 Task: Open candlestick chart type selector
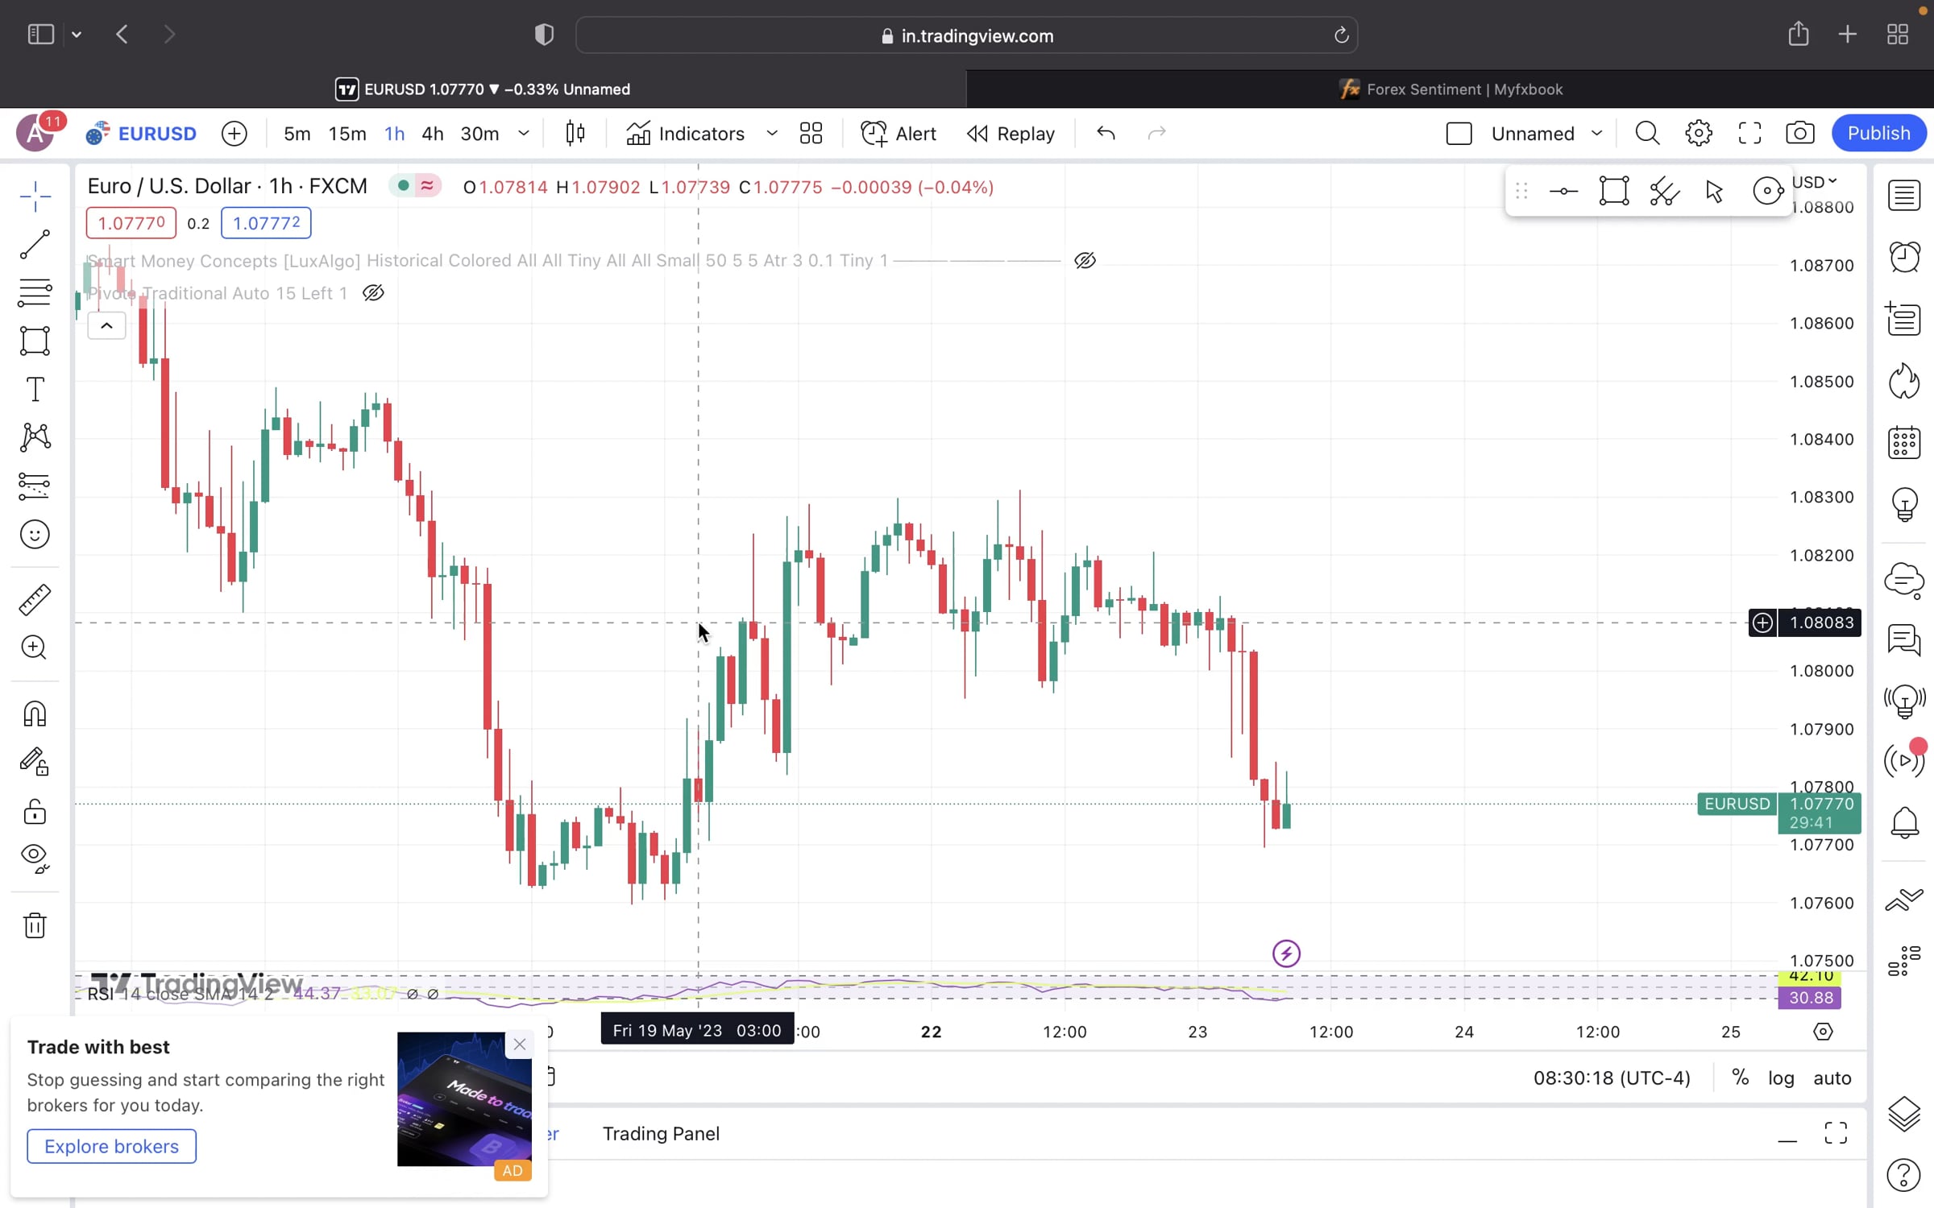click(575, 134)
